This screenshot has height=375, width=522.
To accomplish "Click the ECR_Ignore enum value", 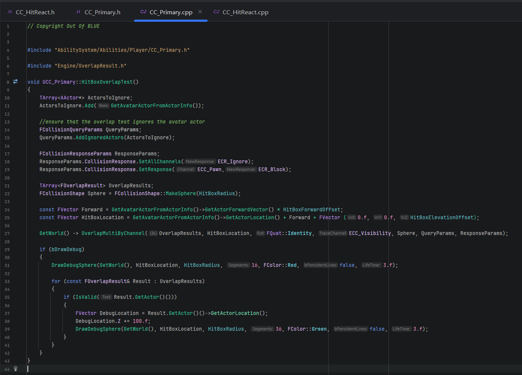I will 233,161.
